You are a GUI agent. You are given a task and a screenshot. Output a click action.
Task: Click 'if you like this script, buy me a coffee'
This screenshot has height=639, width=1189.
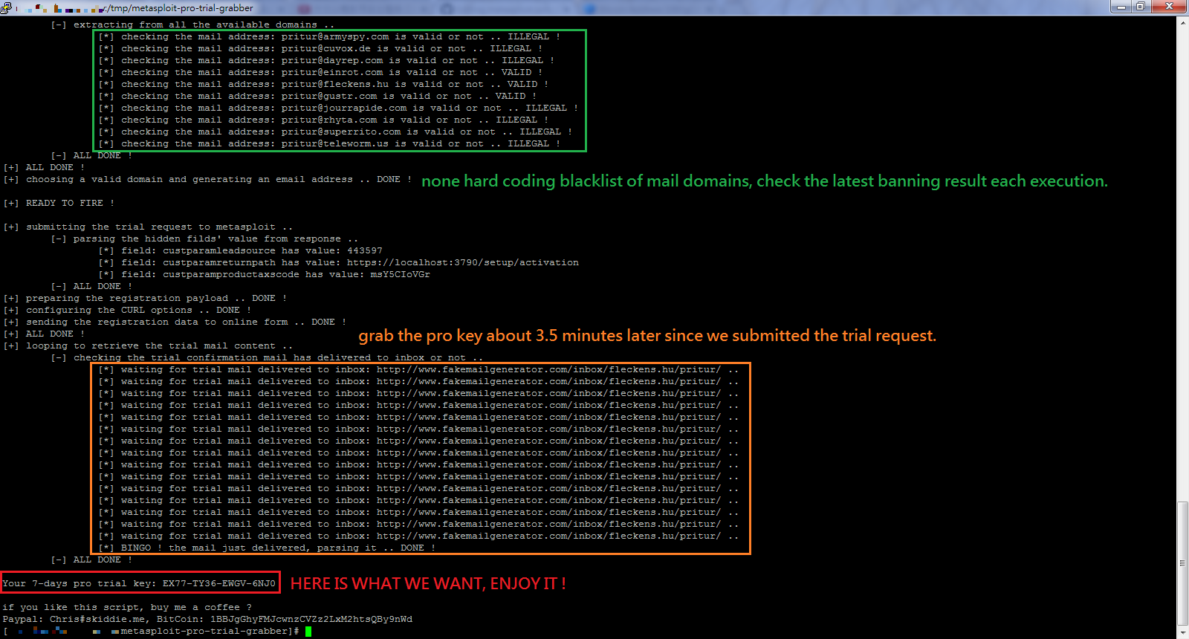[127, 607]
